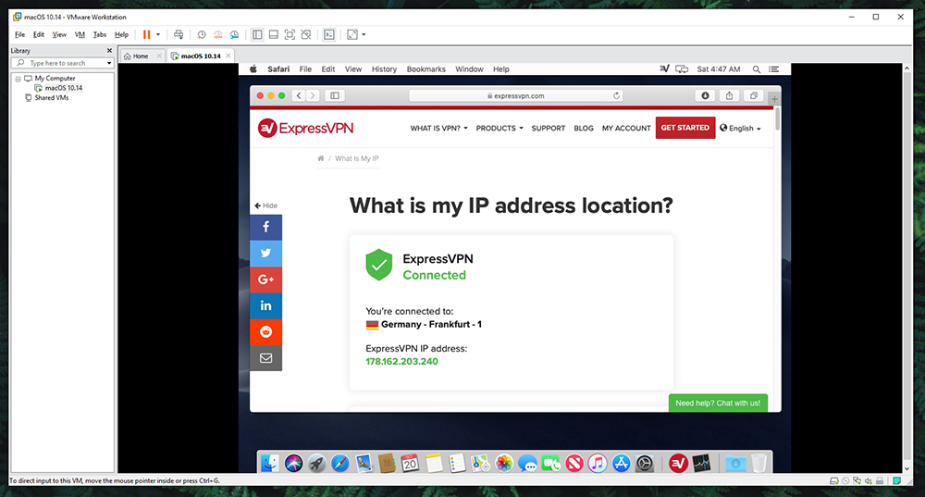Open the Need help? Chat with us button
925x497 pixels.
(x=718, y=404)
